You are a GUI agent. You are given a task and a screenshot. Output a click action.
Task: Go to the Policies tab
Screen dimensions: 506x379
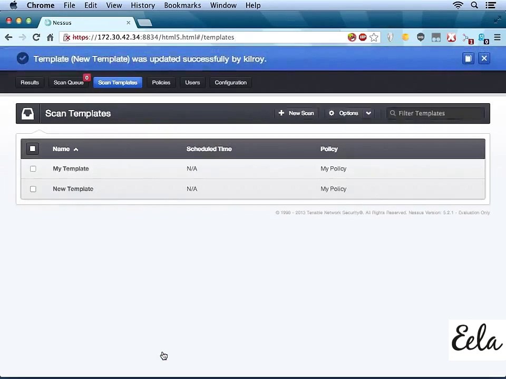point(161,83)
